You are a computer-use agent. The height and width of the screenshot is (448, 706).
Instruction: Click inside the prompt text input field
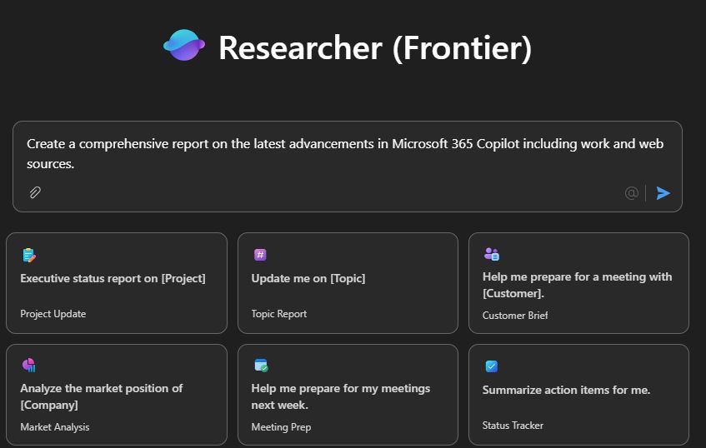347,154
